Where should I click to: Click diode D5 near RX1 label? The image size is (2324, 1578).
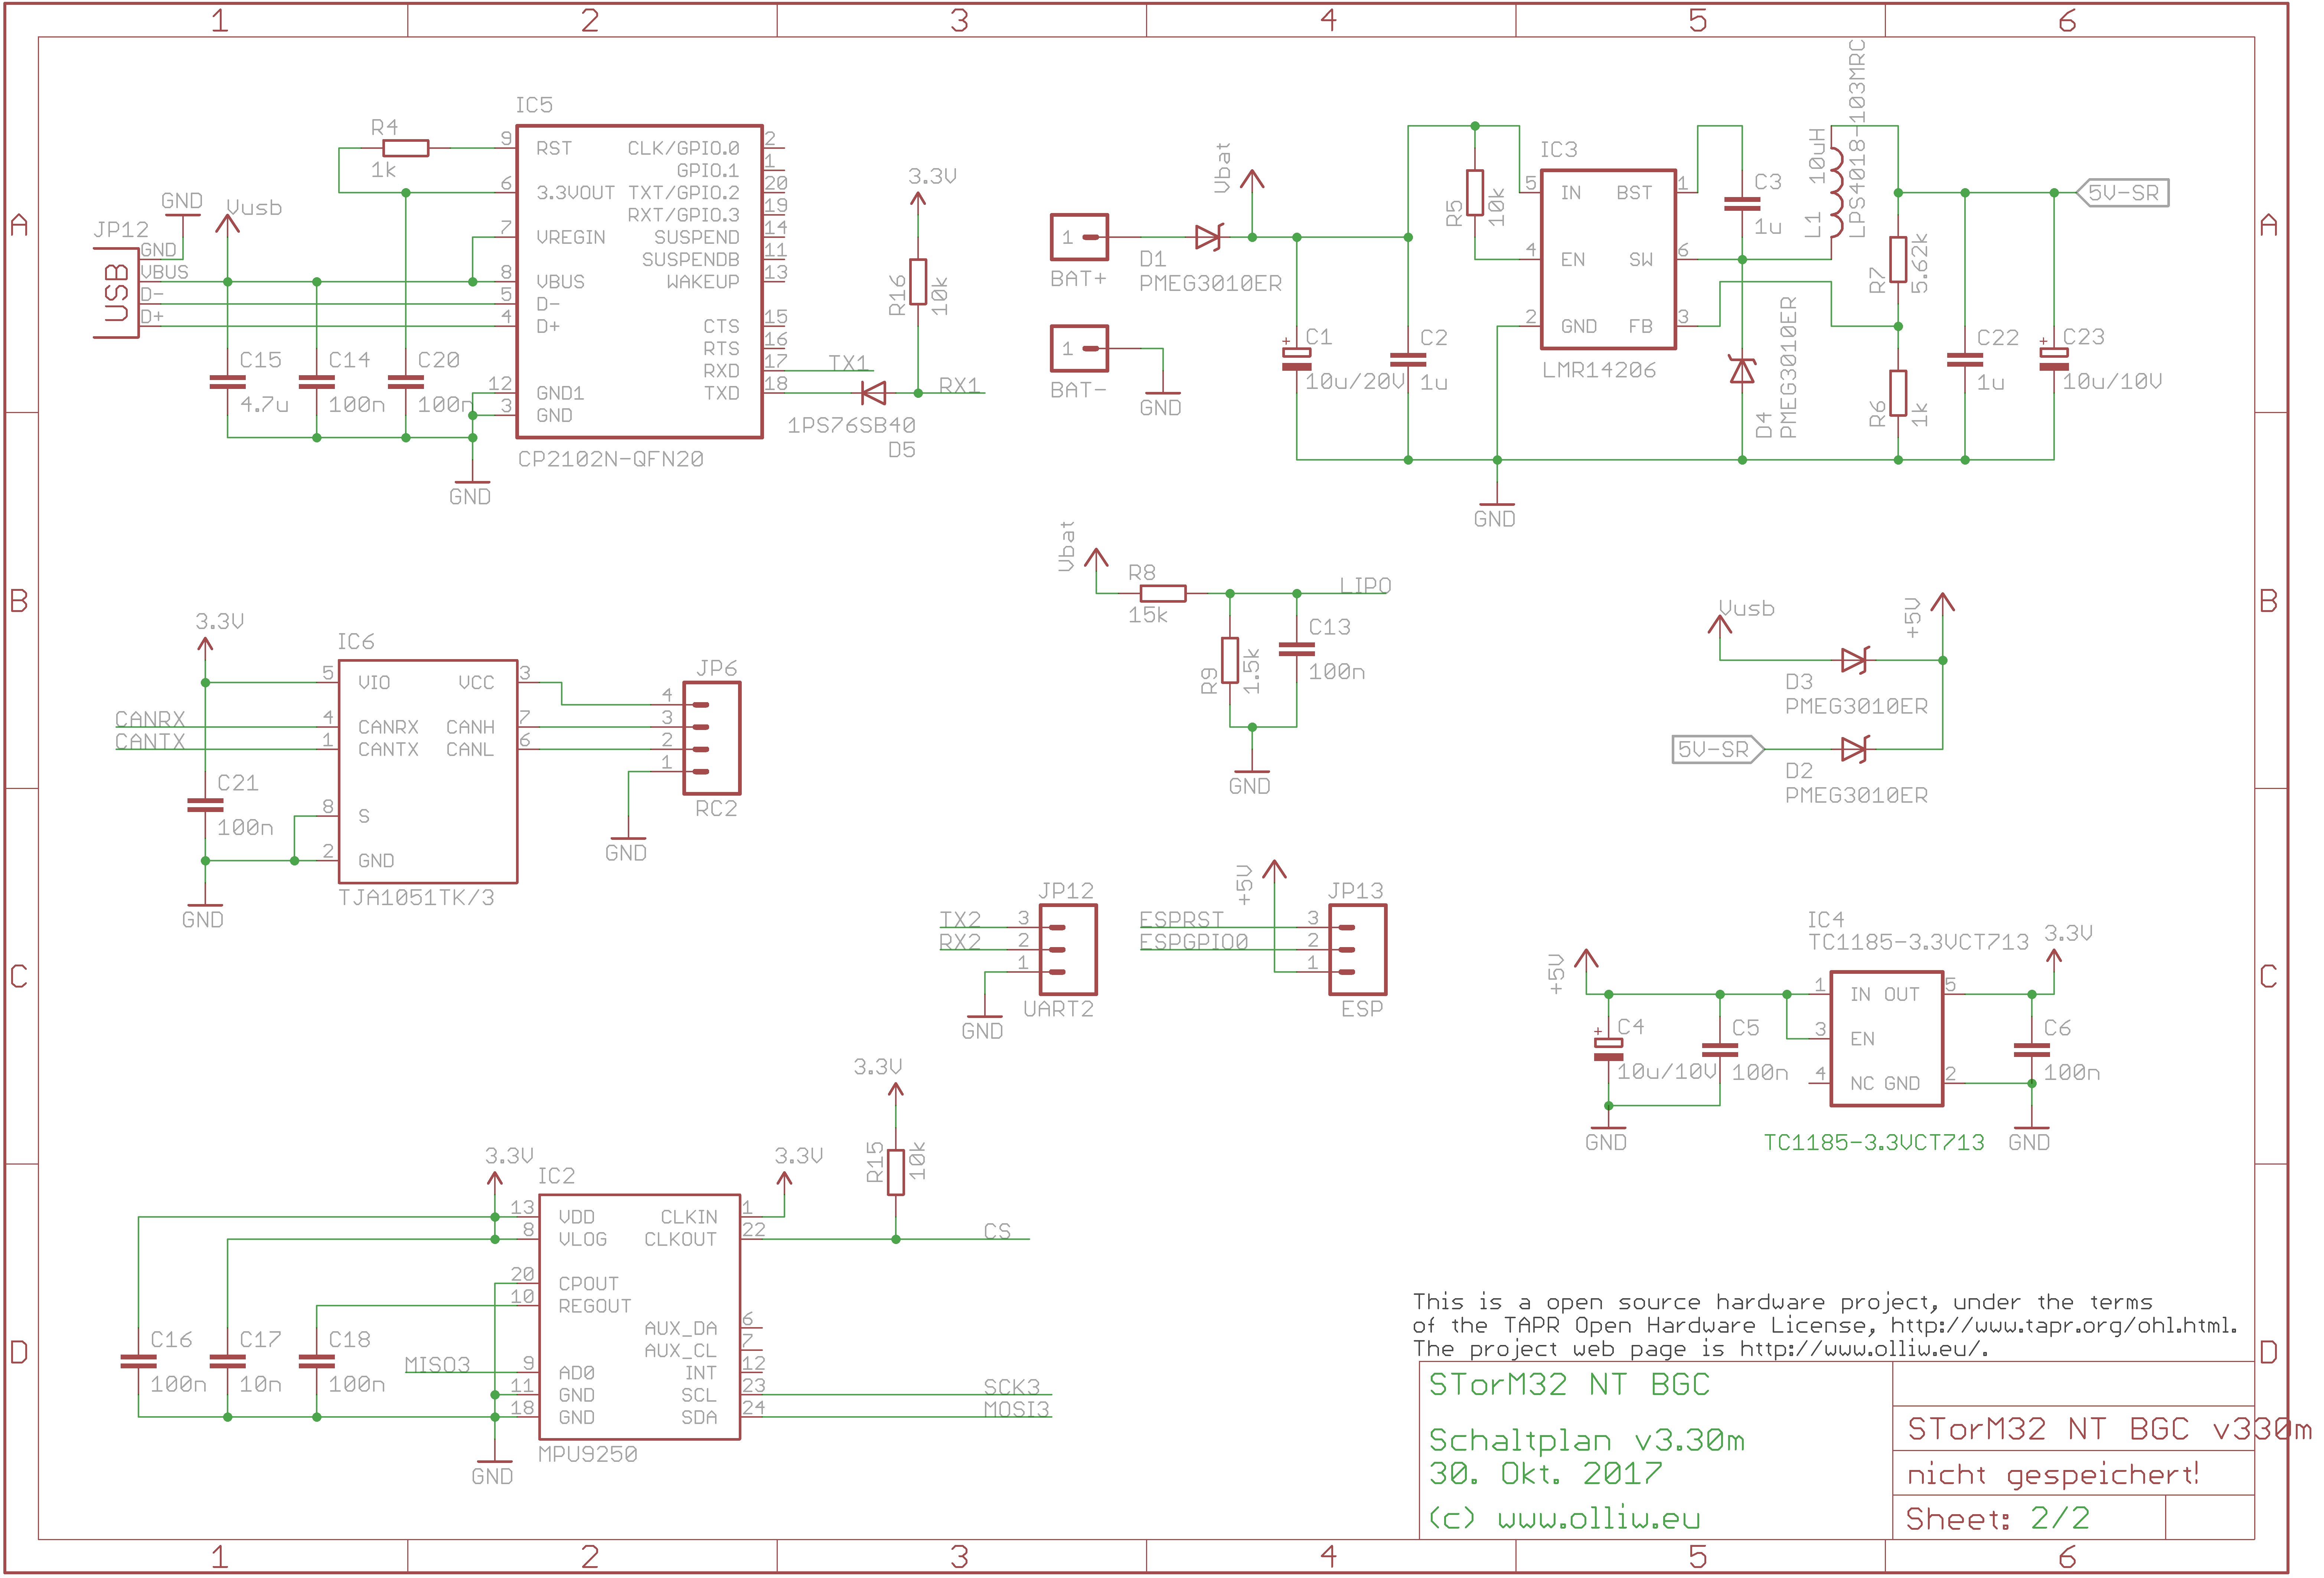[873, 393]
